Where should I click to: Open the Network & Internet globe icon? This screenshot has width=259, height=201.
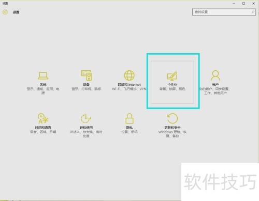click(x=129, y=75)
